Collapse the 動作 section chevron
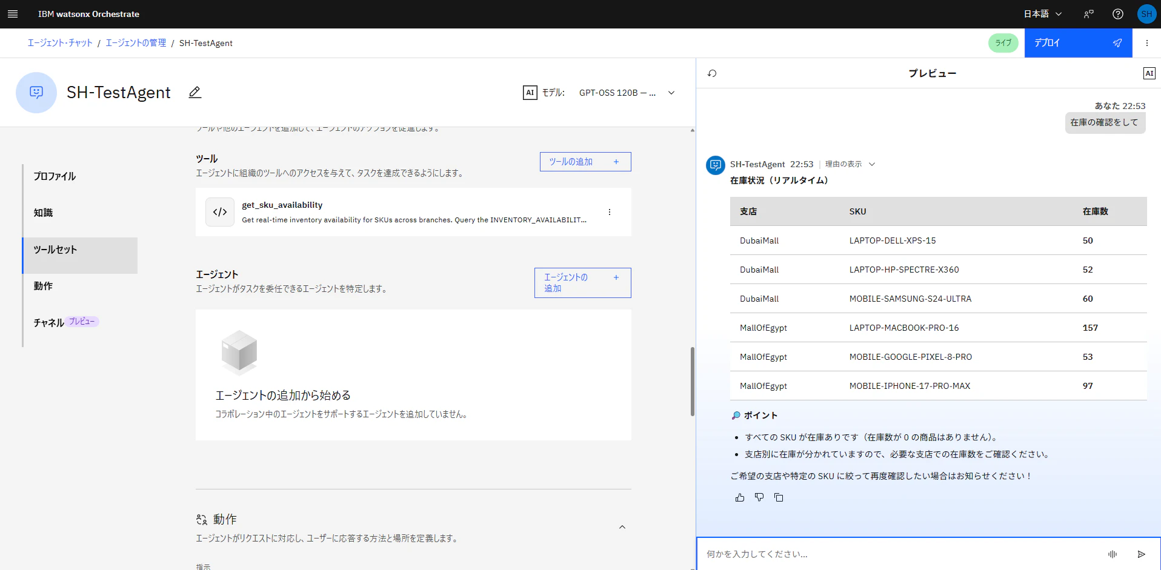1161x570 pixels. pos(622,527)
